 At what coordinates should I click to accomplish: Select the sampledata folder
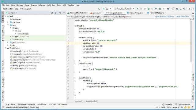point(16,19)
